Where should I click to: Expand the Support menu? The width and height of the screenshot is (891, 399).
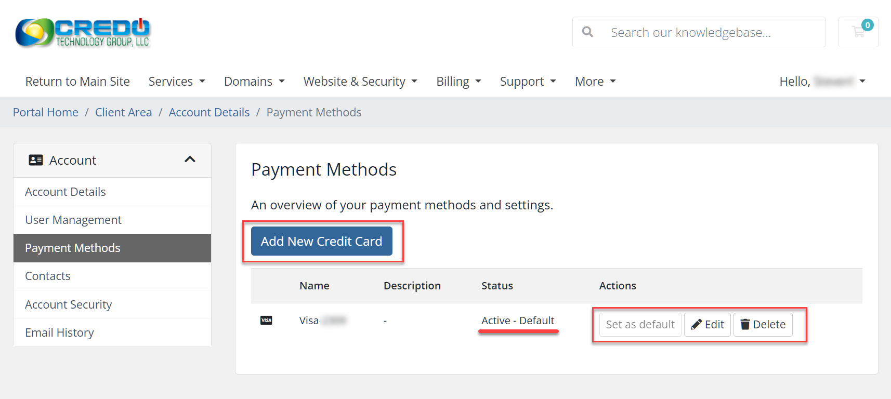pyautogui.click(x=528, y=82)
